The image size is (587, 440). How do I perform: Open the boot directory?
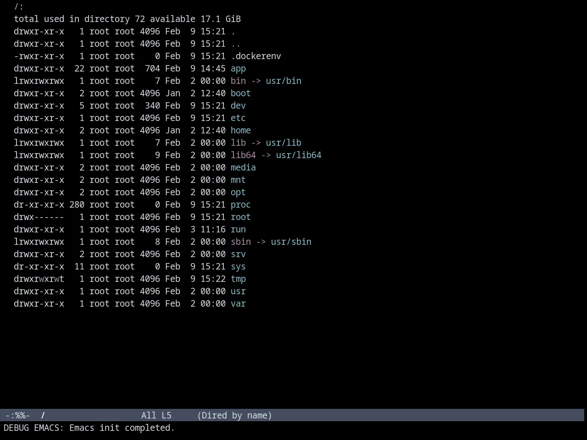coord(241,93)
